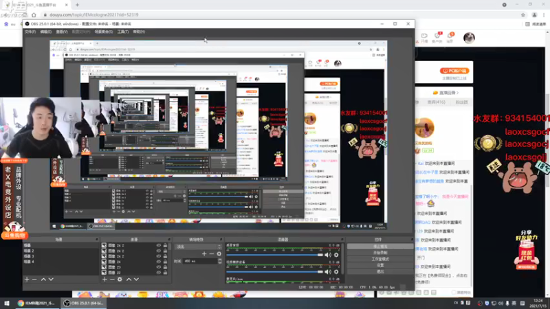The width and height of the screenshot is (550, 309).
Task: Switch to 贵宾(416) tab in Douyu
Action: coord(437,102)
